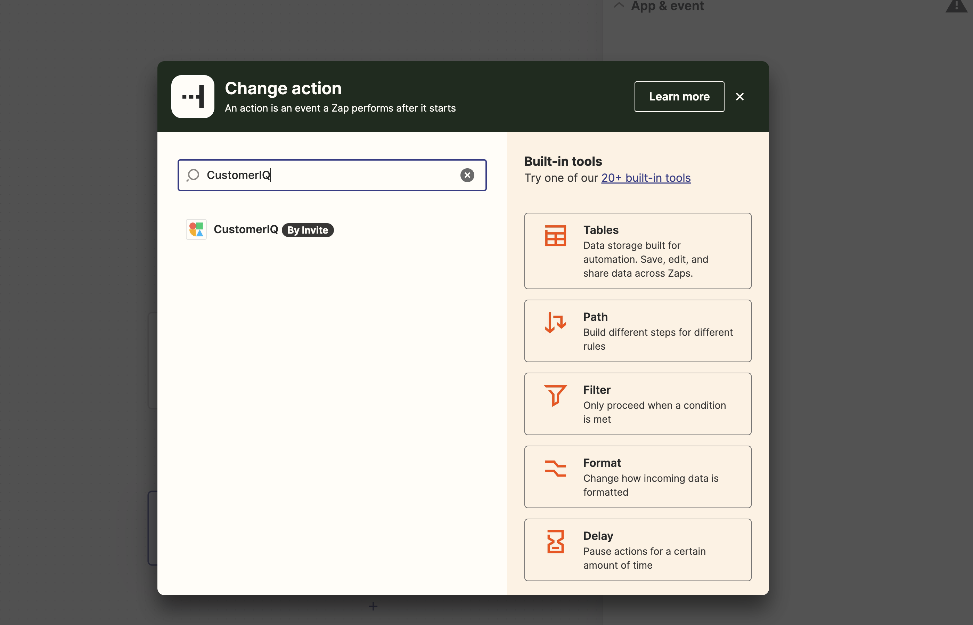Click the plus add-step button below
Image resolution: width=973 pixels, height=625 pixels.
point(373,606)
